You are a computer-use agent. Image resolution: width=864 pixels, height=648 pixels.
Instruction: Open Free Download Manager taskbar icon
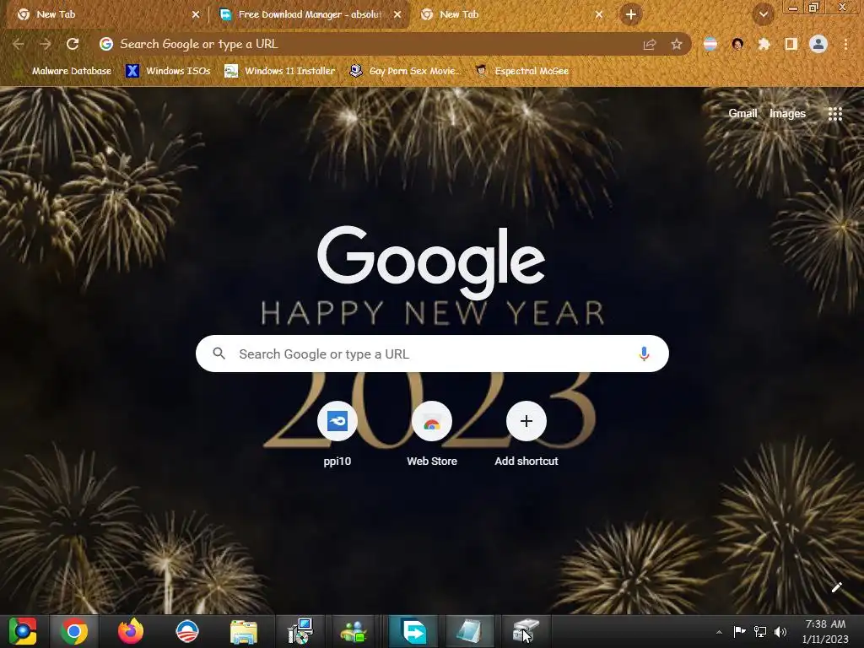(413, 631)
